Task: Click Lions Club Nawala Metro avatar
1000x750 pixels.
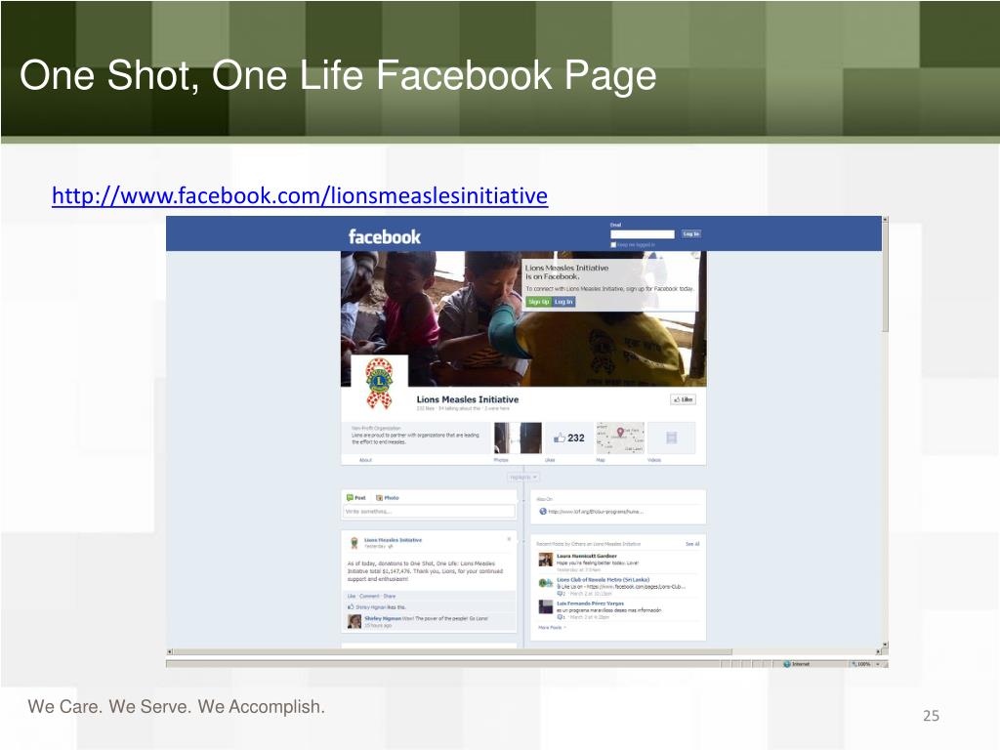Action: (545, 583)
